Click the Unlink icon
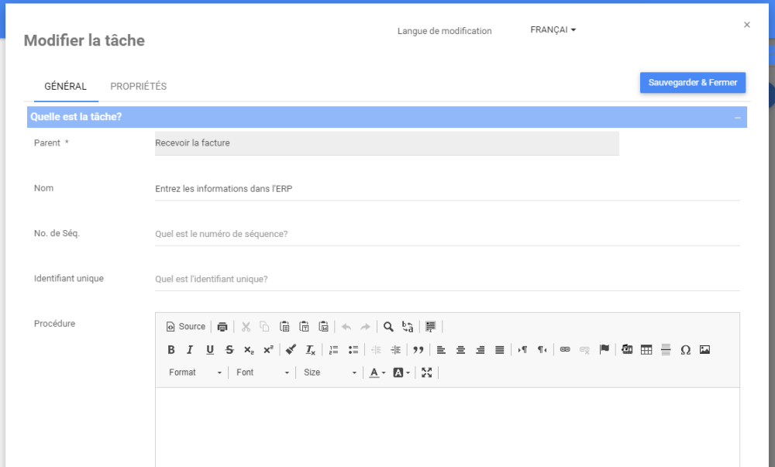Viewport: 775px width, 467px height. [584, 349]
